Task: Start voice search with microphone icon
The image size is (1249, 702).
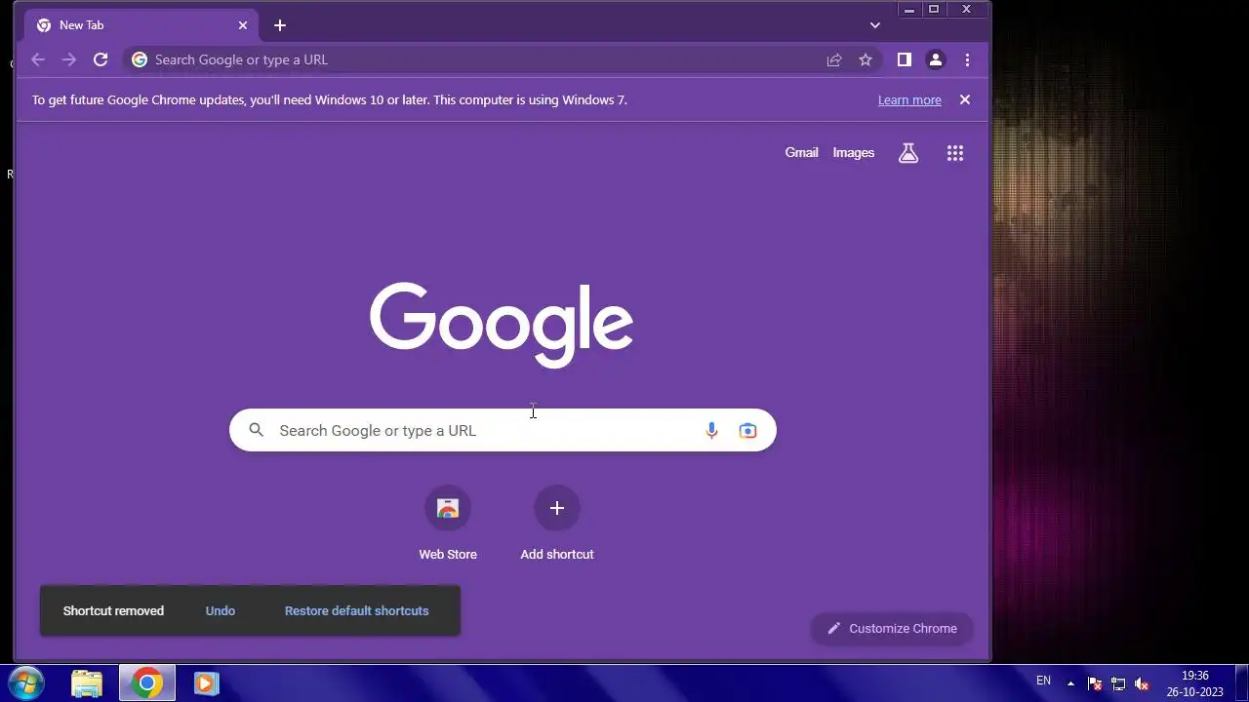Action: (x=711, y=430)
